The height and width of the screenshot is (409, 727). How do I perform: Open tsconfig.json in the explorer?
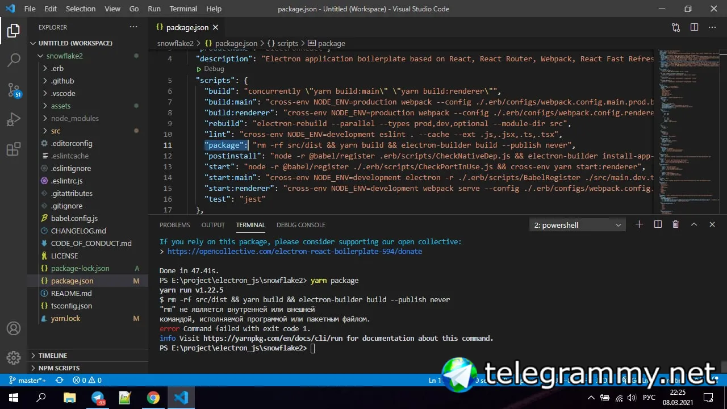click(88, 306)
